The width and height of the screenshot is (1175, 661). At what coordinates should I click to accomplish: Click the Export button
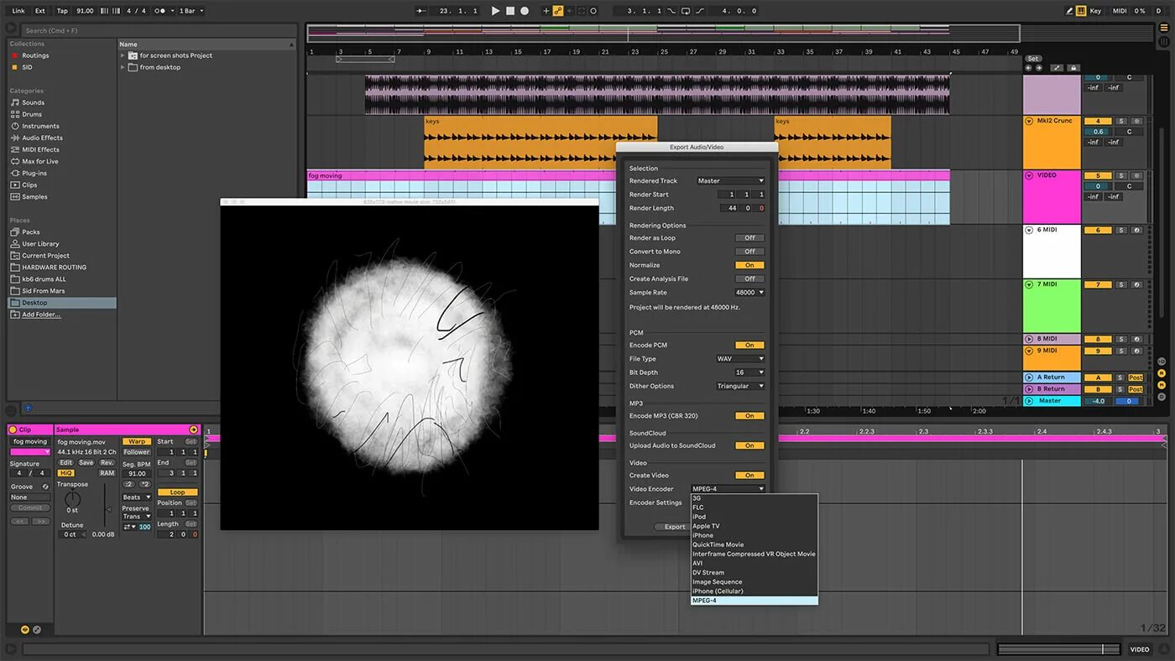click(675, 527)
